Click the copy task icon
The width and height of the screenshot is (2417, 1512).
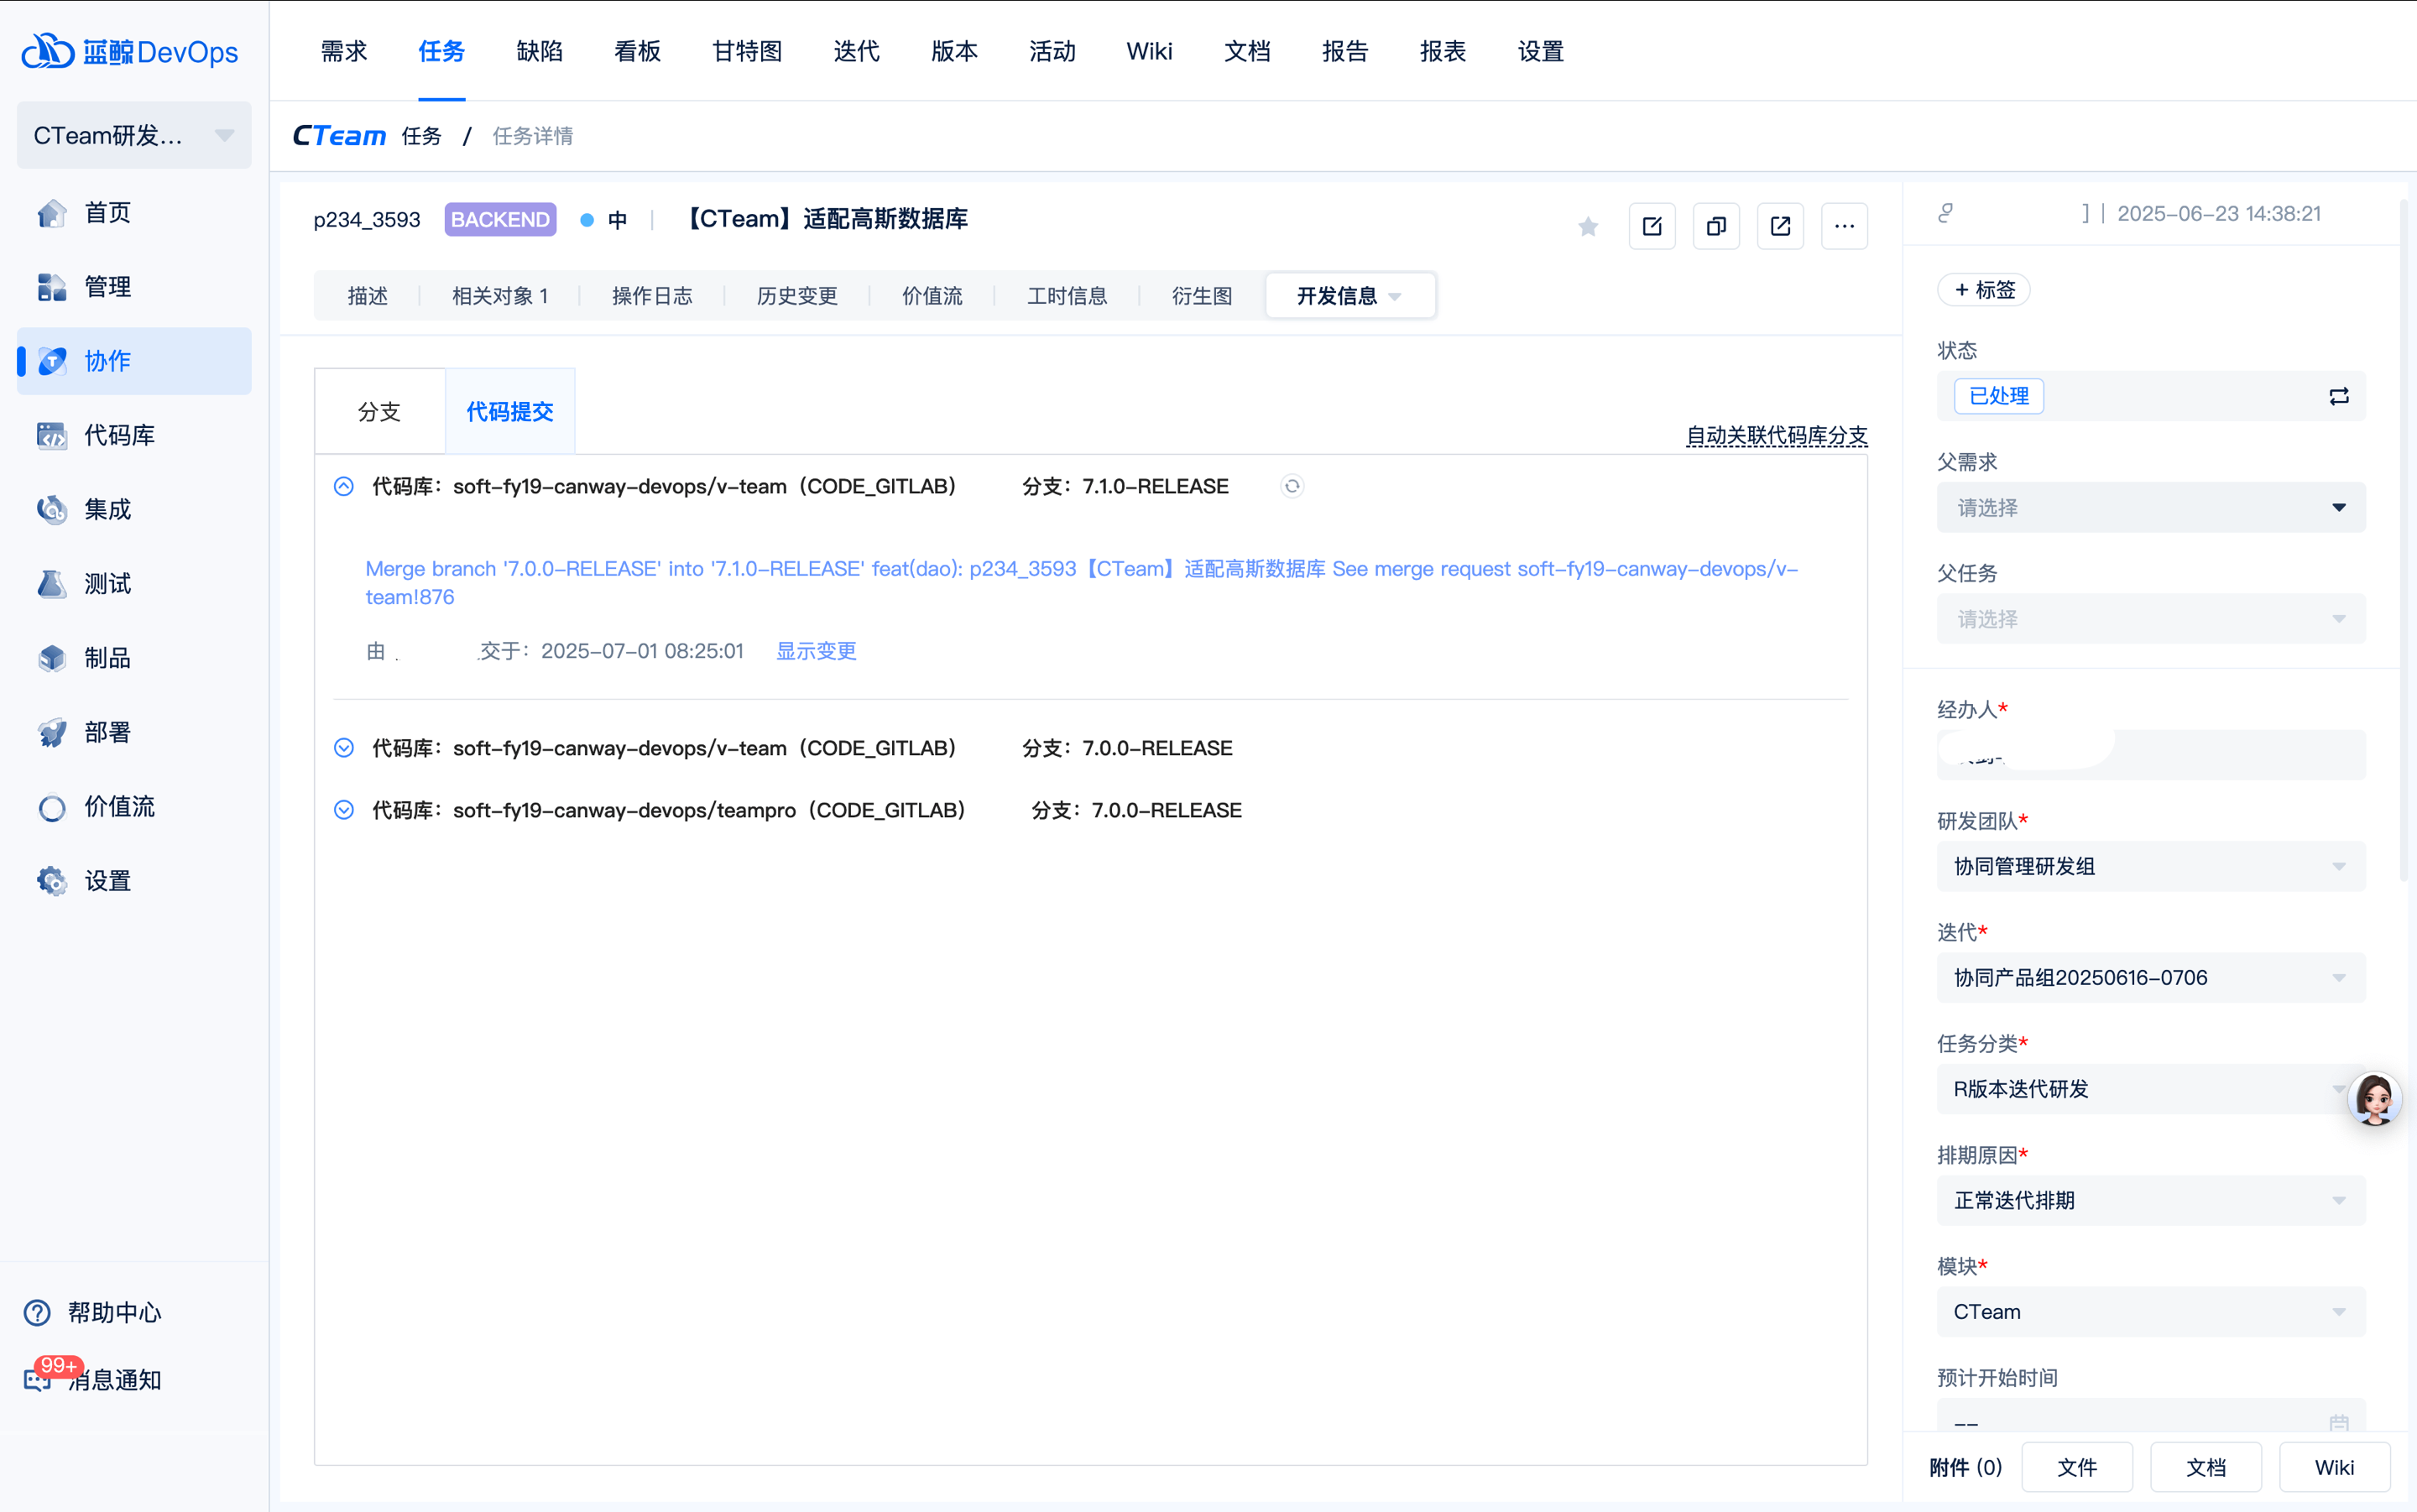(x=1716, y=227)
